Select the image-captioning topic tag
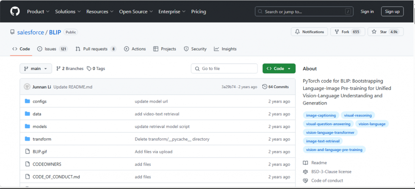 pos(321,115)
